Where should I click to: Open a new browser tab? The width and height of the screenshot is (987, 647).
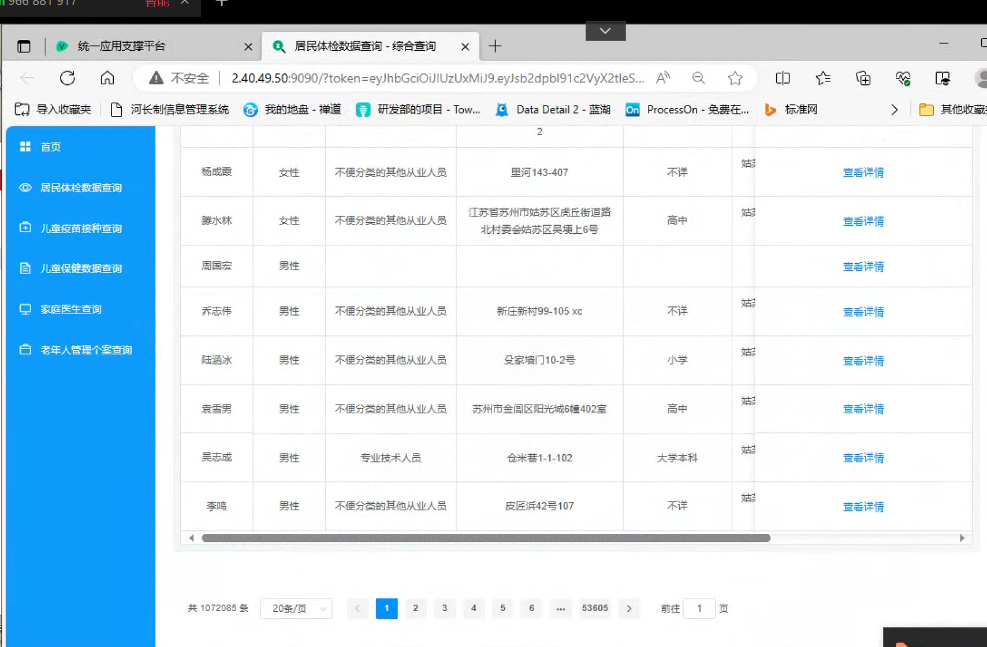click(495, 46)
